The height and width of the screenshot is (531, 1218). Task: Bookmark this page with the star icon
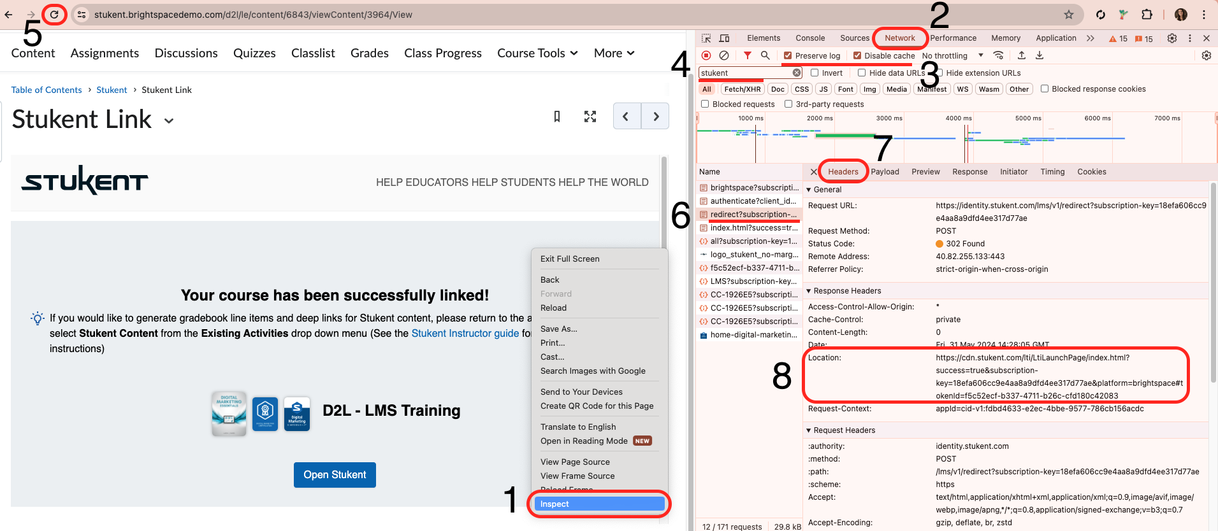click(1069, 14)
